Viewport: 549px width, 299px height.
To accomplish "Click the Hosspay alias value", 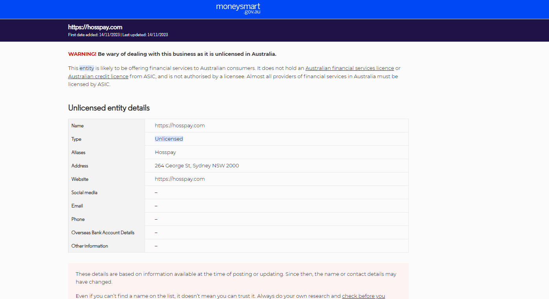I will (x=165, y=152).
